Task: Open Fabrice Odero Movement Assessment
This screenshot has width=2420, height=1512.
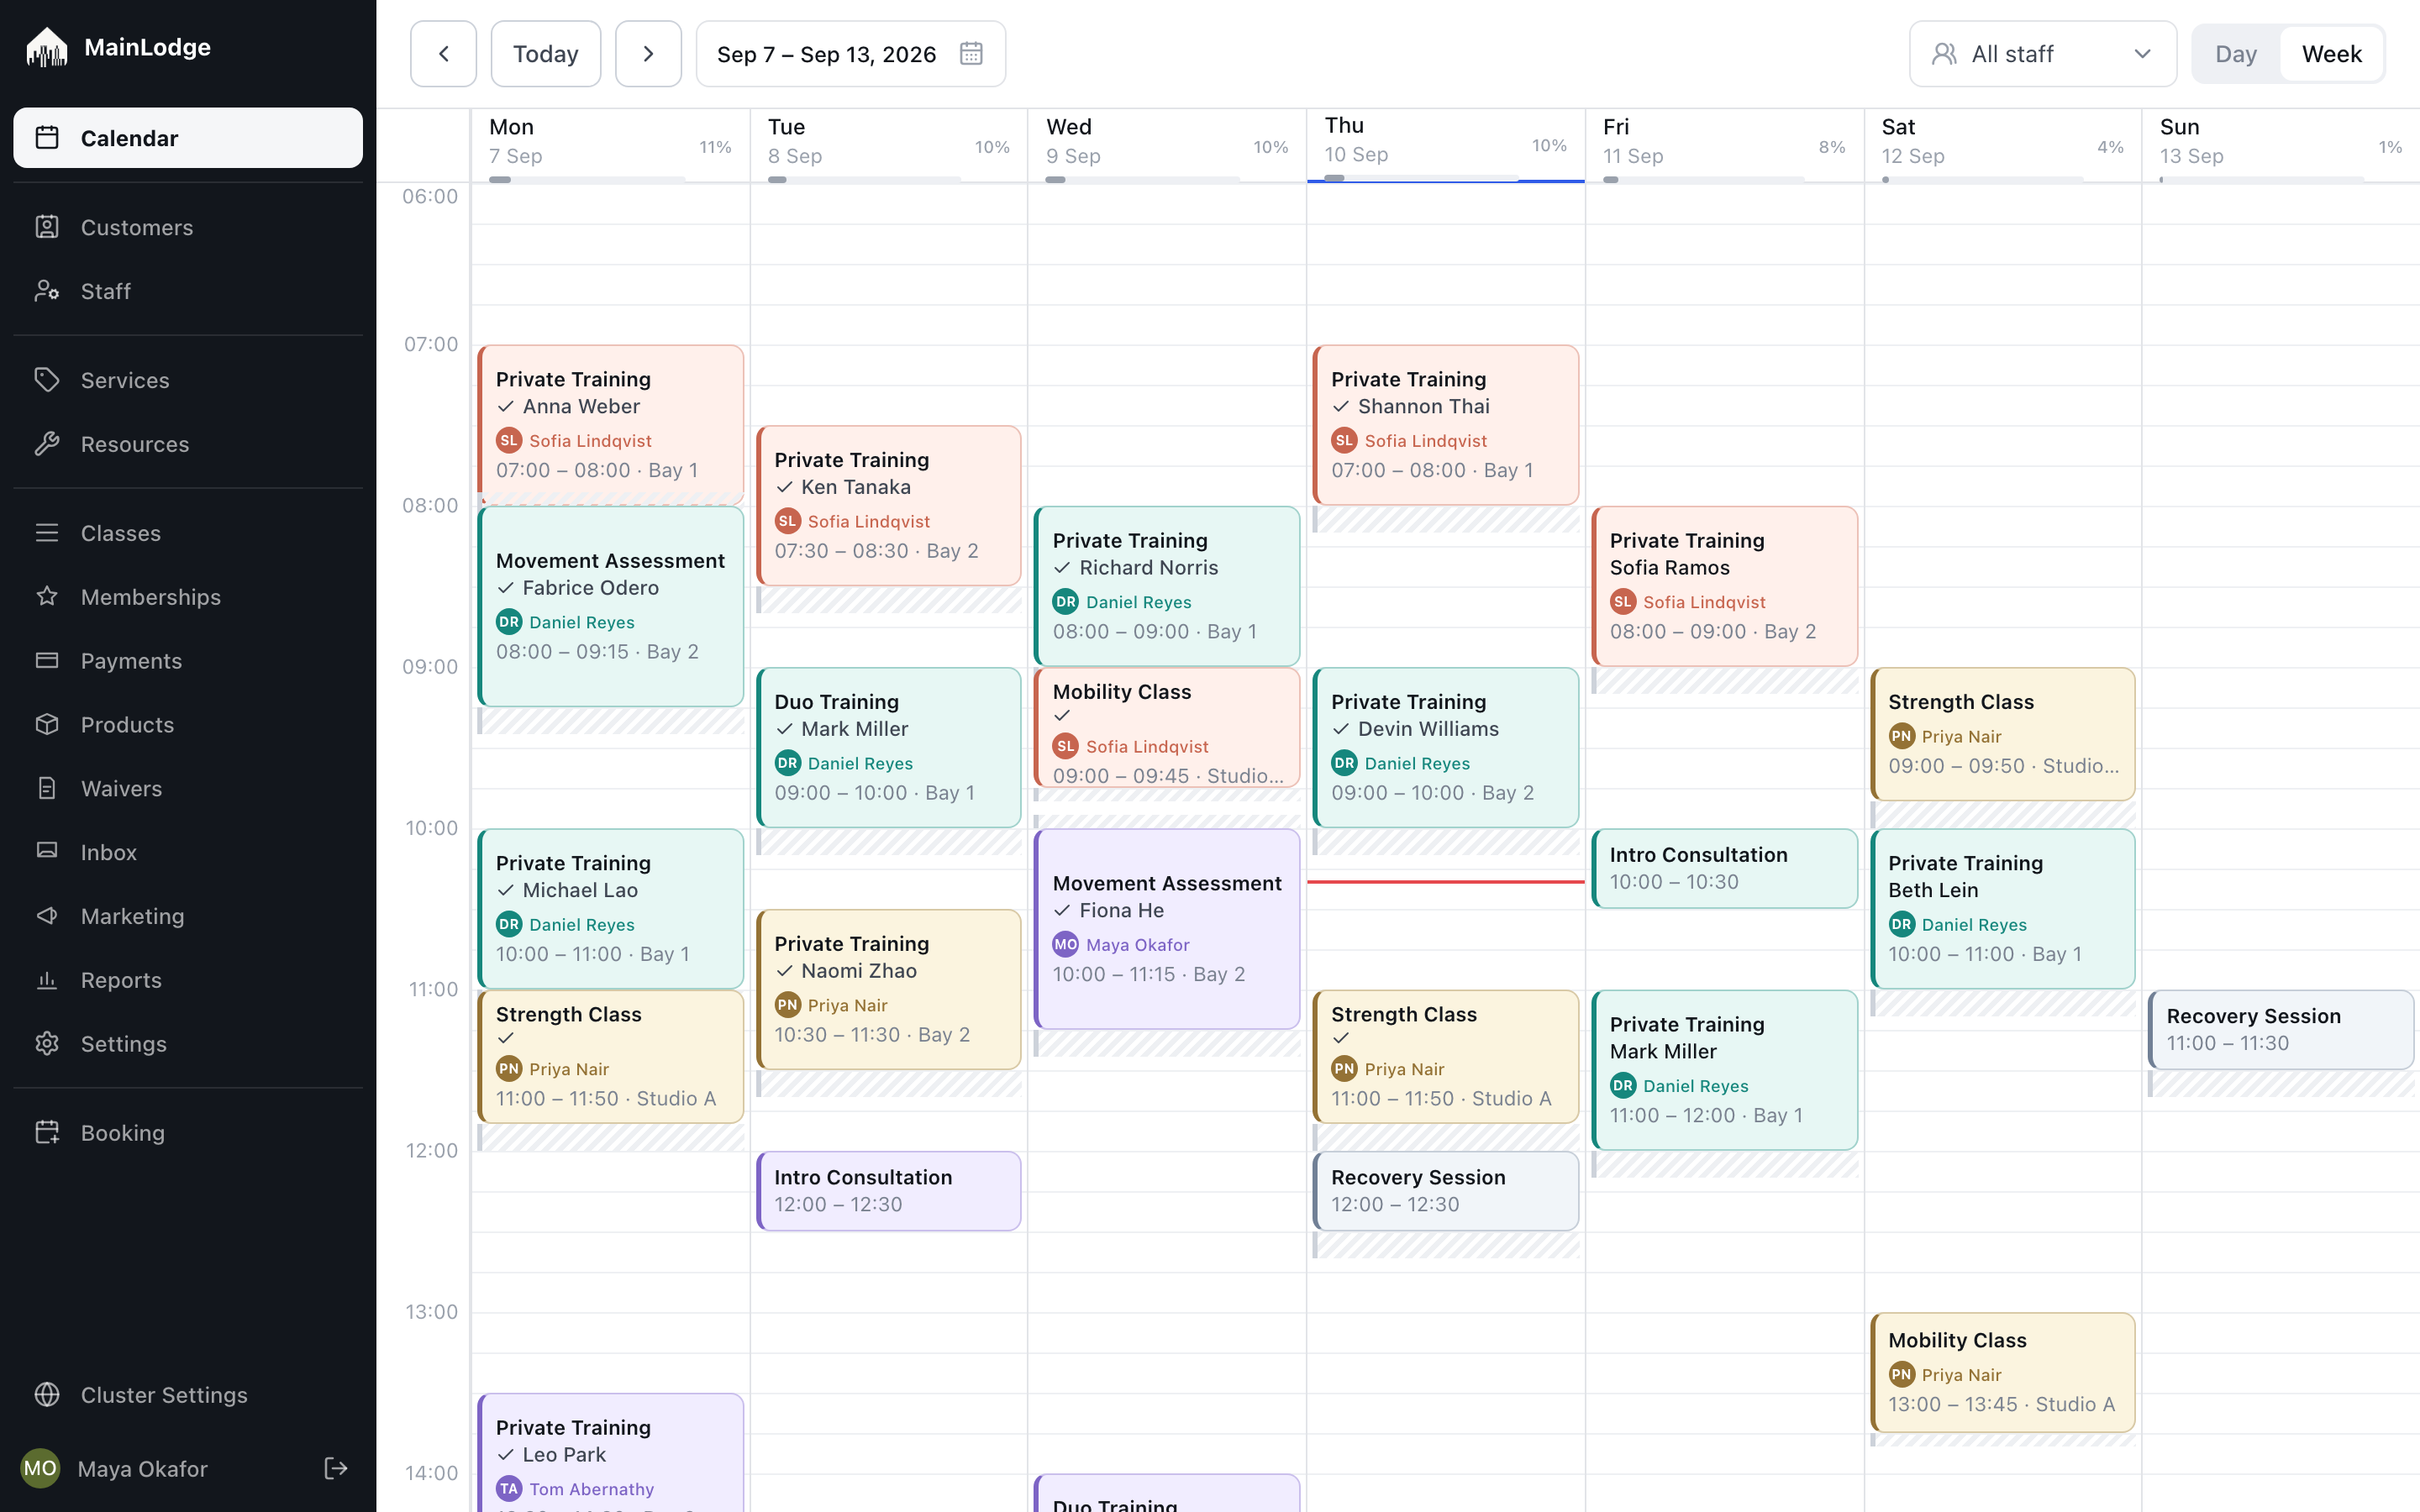Action: click(611, 606)
